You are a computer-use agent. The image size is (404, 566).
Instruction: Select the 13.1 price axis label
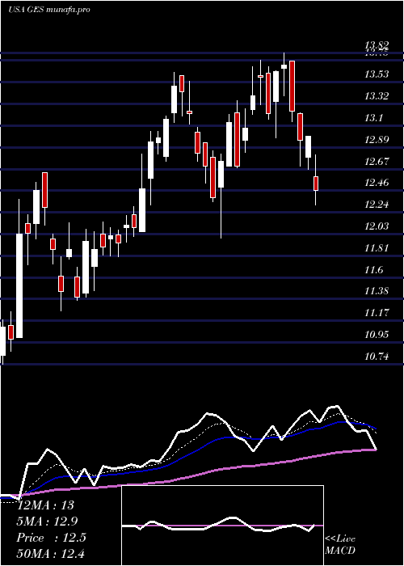[x=373, y=118]
